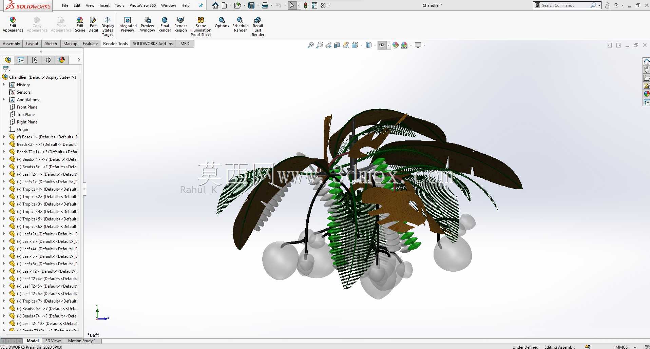Click the Print icon
Image resolution: width=650 pixels, height=349 pixels.
[x=265, y=5]
